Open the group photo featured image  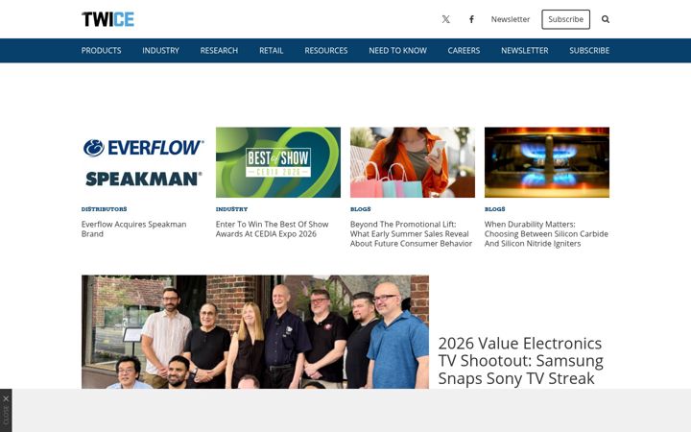(255, 332)
